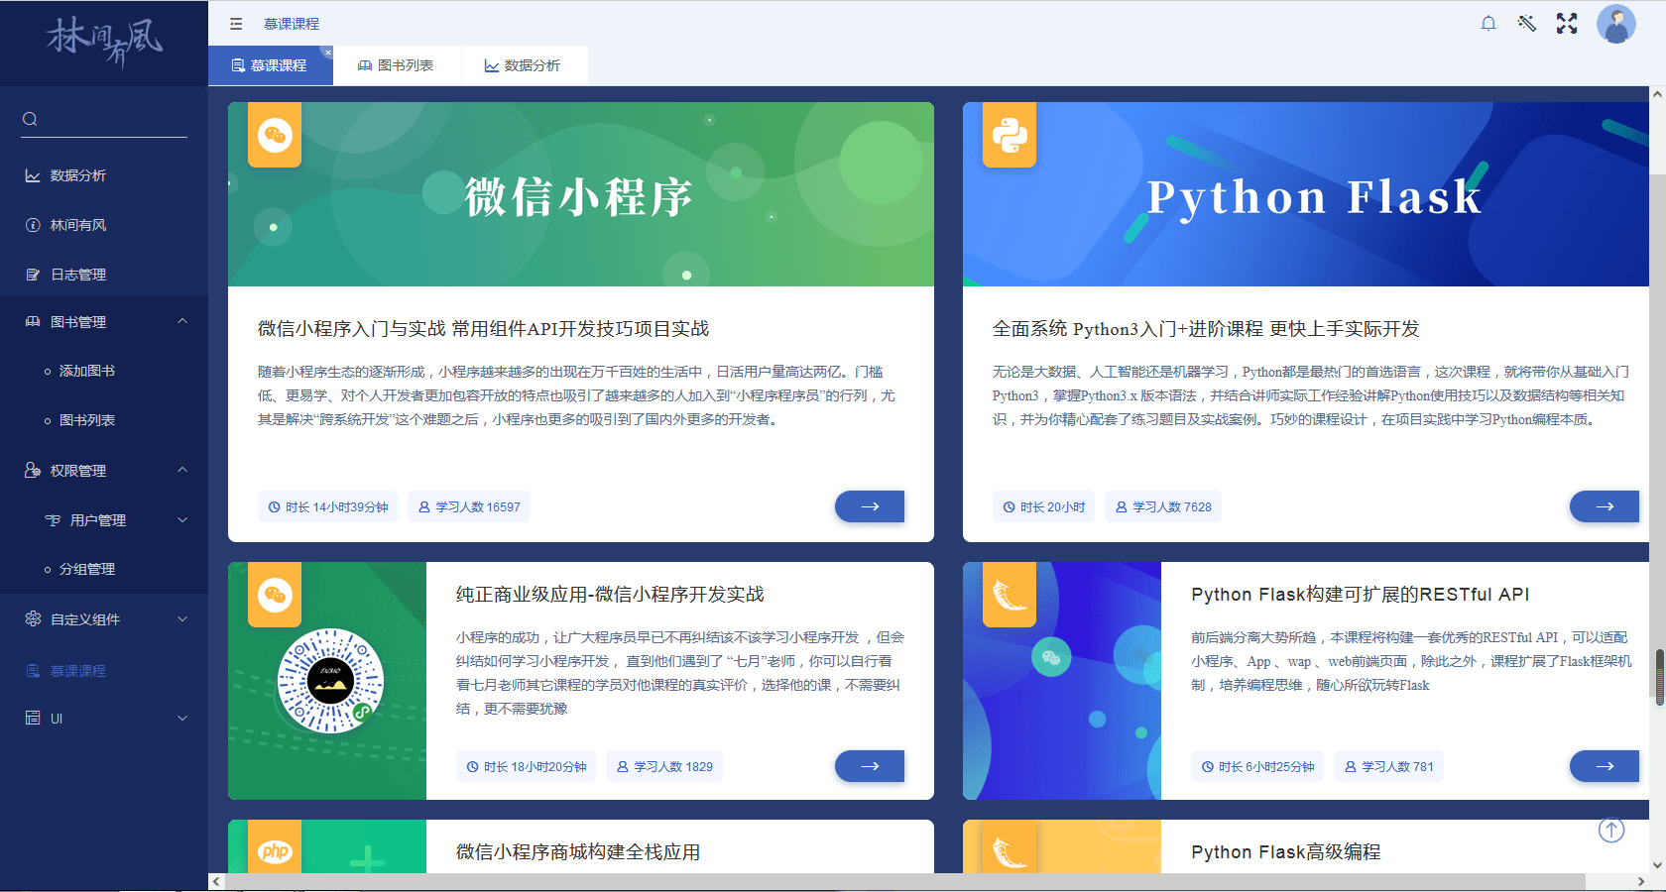Click the 学习人数 1829 tag
Screen dimensions: 1666x892
[664, 766]
